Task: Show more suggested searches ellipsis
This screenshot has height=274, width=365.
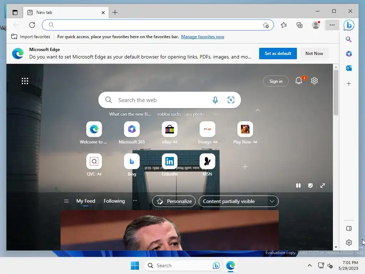Action: pos(216,114)
